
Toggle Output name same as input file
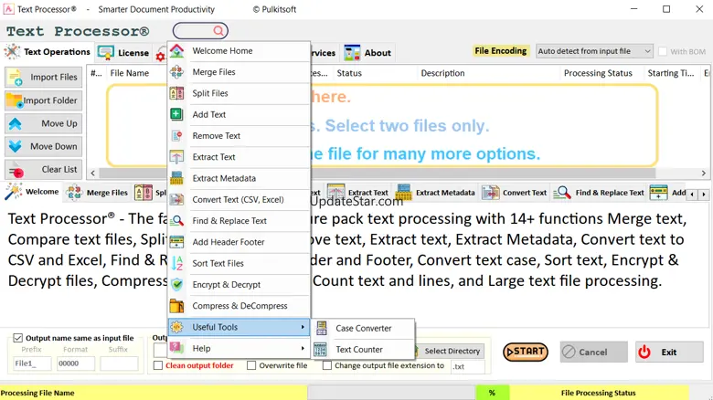pyautogui.click(x=17, y=338)
